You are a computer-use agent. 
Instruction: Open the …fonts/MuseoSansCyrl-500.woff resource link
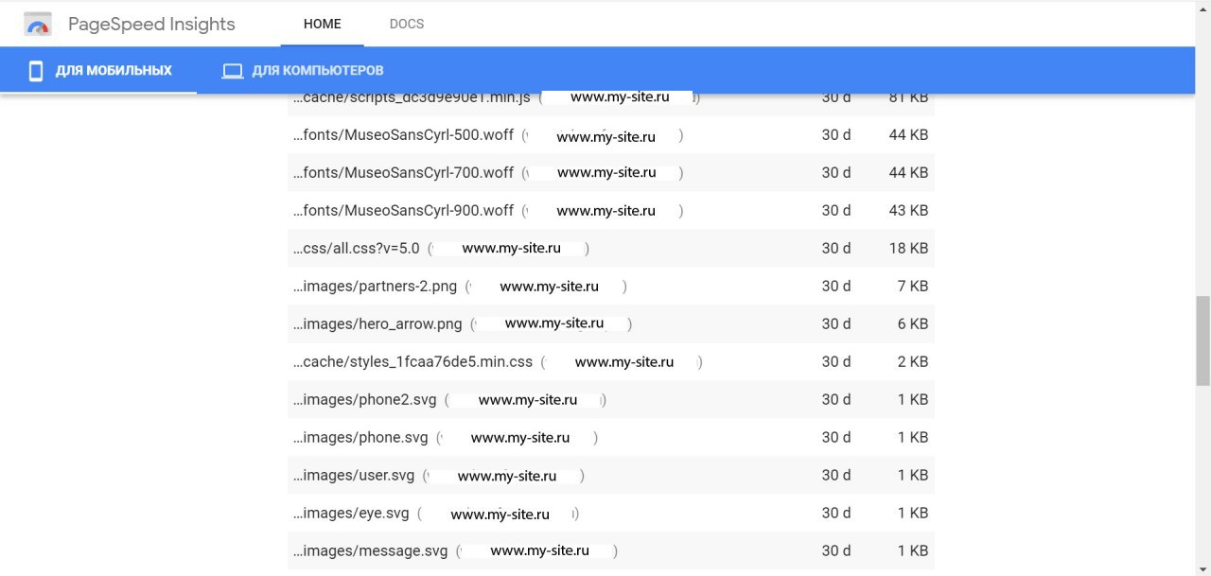(404, 134)
